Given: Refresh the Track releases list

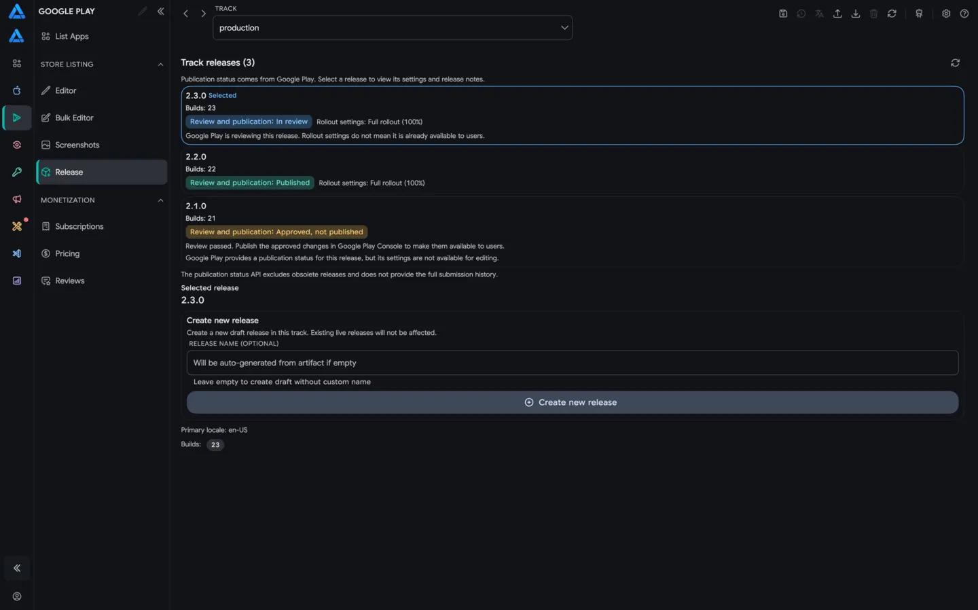Looking at the screenshot, I should pyautogui.click(x=955, y=62).
